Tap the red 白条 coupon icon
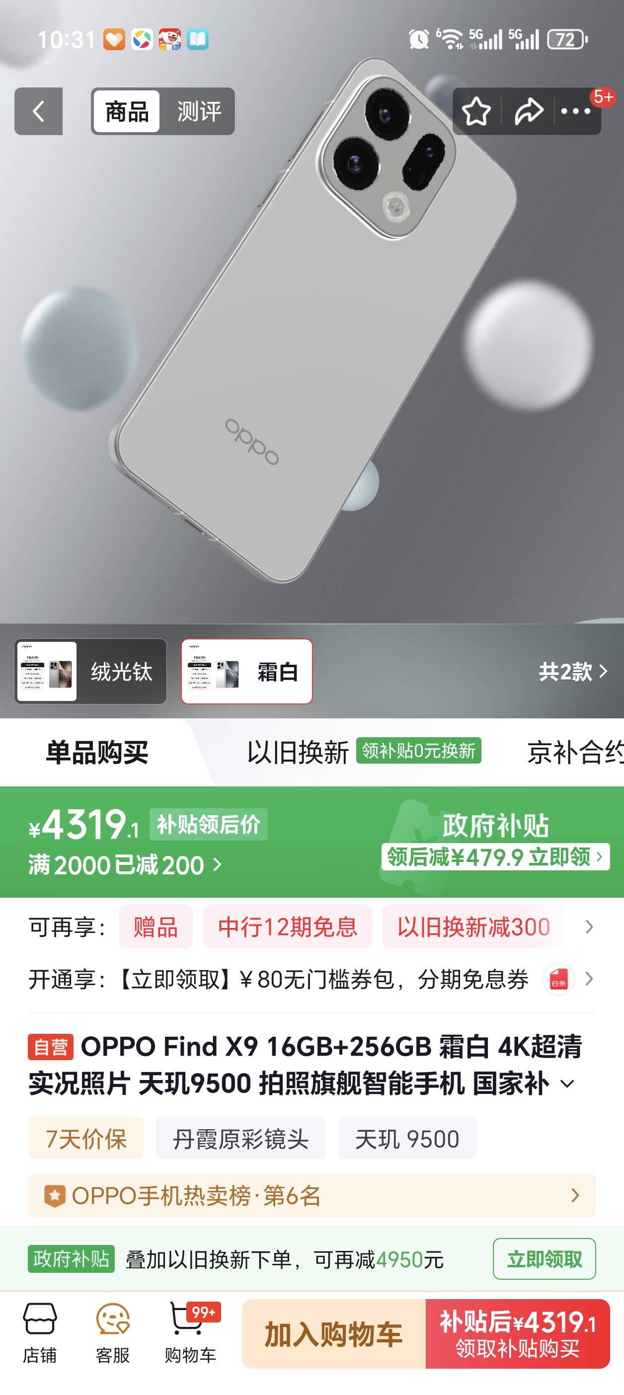The height and width of the screenshot is (1395, 624). 558,979
